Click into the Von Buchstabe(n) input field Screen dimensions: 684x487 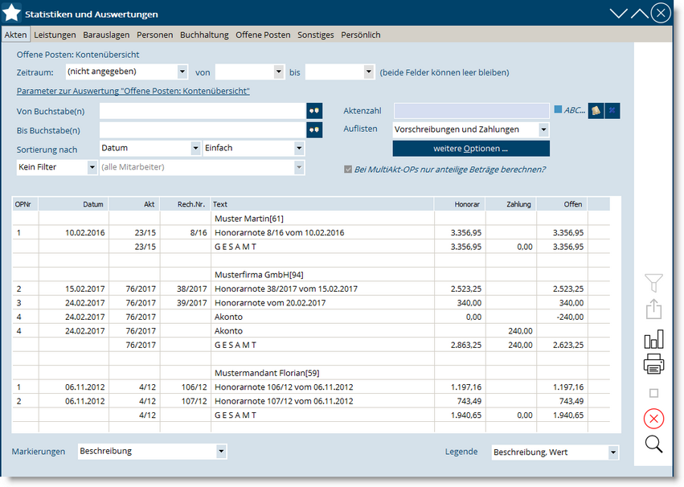(203, 111)
